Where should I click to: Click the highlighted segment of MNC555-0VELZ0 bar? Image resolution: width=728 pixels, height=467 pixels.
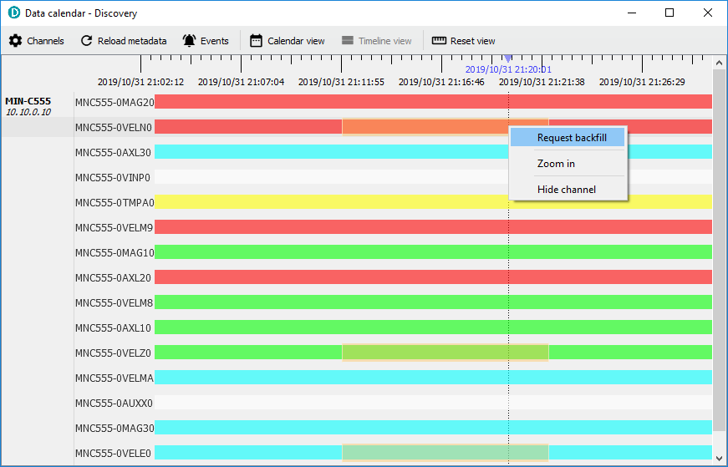[445, 353]
